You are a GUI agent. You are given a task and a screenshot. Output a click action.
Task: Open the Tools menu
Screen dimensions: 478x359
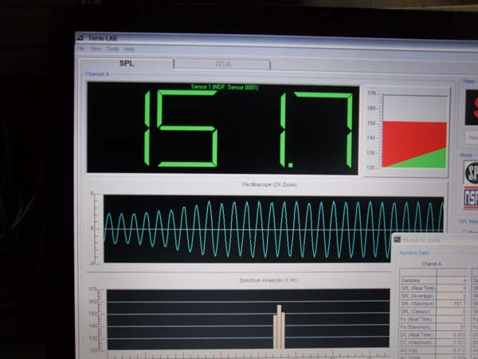(113, 49)
